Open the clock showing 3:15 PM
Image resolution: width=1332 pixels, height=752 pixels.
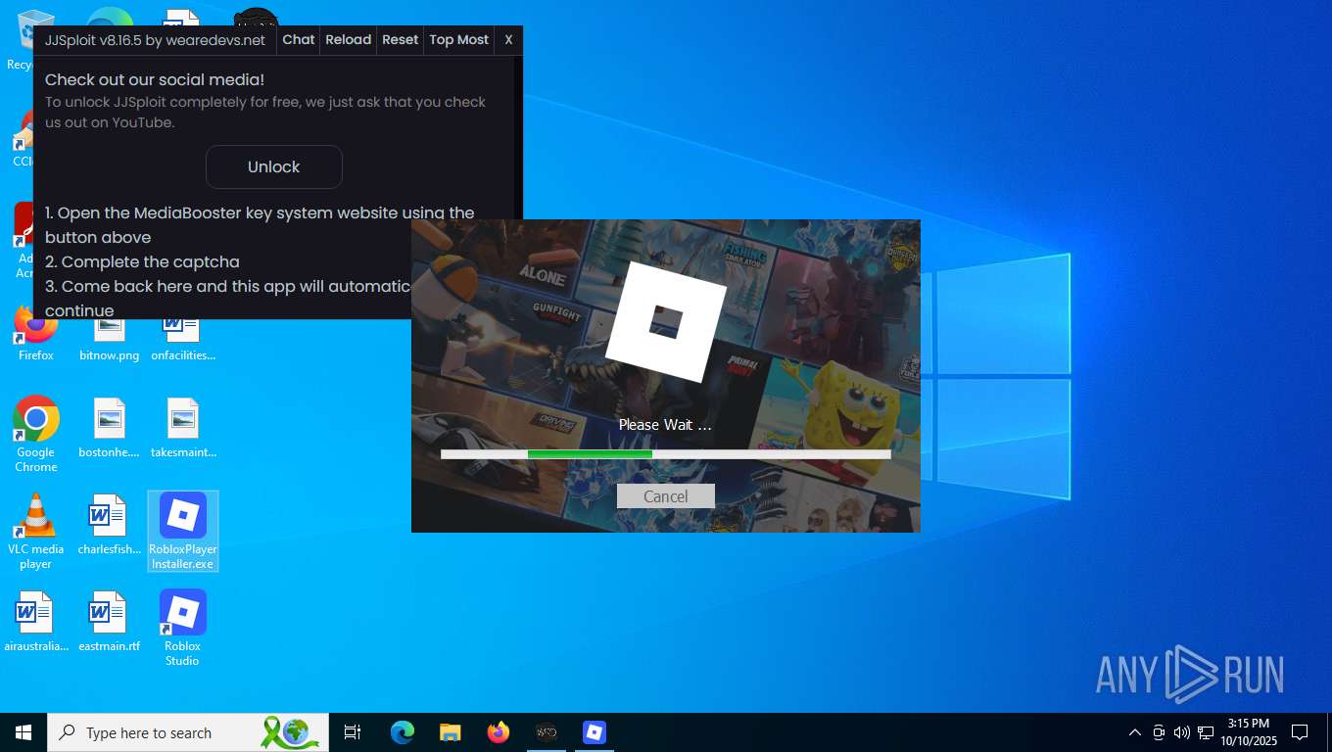(x=1249, y=732)
